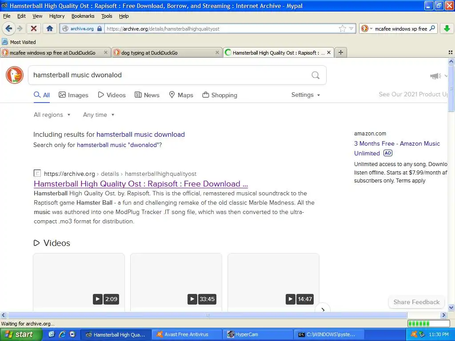
Task: Open Avast Free Antivirus taskbar item
Action: coord(187,334)
